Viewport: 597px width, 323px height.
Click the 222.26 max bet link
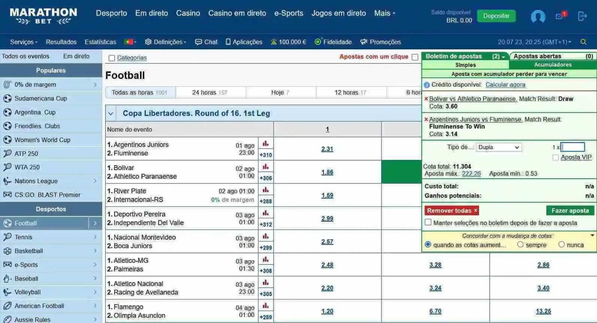click(471, 174)
